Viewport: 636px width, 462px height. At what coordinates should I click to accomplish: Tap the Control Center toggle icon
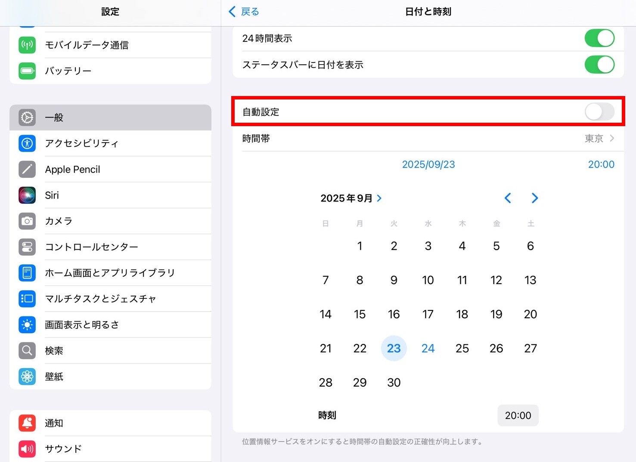[27, 247]
